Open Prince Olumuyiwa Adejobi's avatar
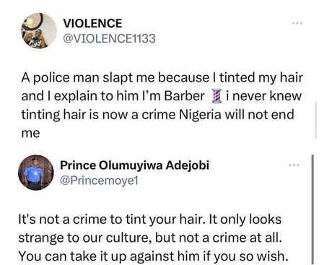Image resolution: width=332 pixels, height=265 pixels. [x=36, y=173]
